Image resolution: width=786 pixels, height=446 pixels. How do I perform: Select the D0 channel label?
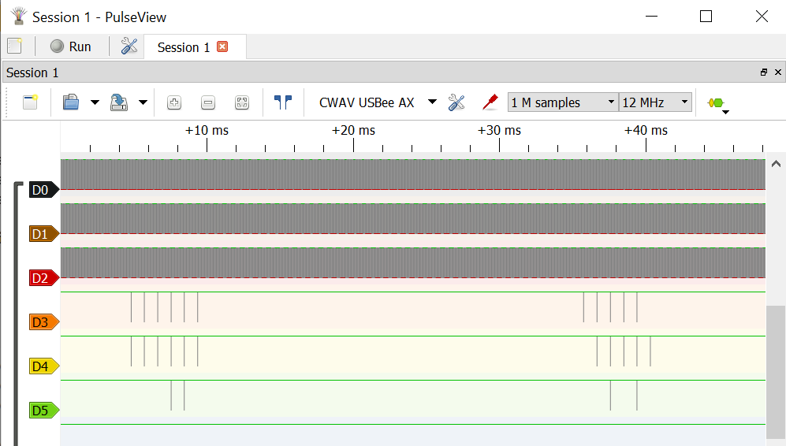click(x=43, y=190)
